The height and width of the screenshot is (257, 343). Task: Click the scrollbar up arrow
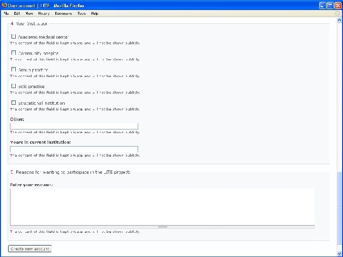click(x=339, y=20)
